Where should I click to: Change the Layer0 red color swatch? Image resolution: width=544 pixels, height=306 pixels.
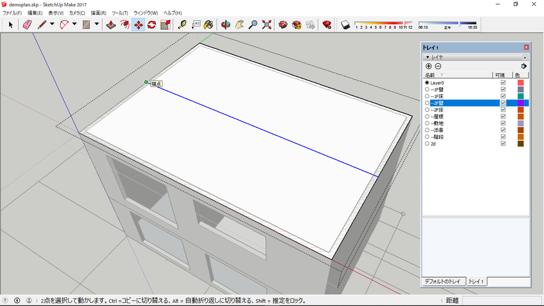click(521, 82)
